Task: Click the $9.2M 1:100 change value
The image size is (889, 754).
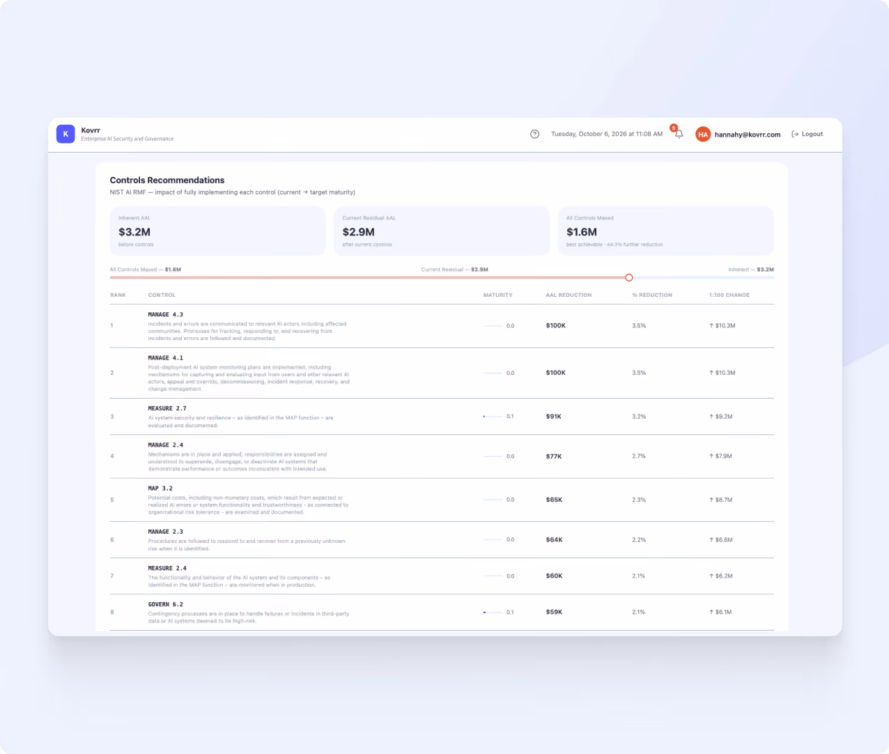Action: click(x=721, y=417)
